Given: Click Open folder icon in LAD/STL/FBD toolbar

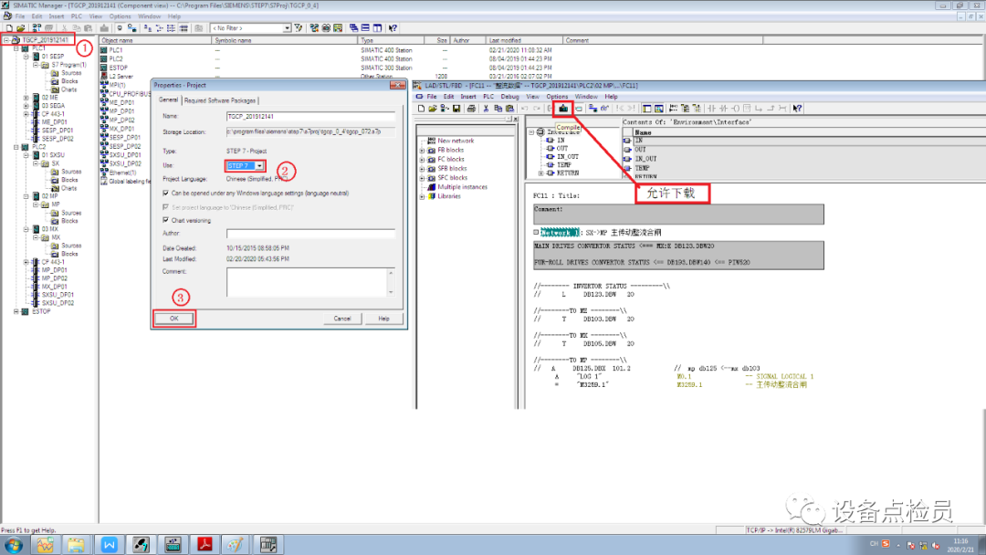Looking at the screenshot, I should pyautogui.click(x=433, y=109).
